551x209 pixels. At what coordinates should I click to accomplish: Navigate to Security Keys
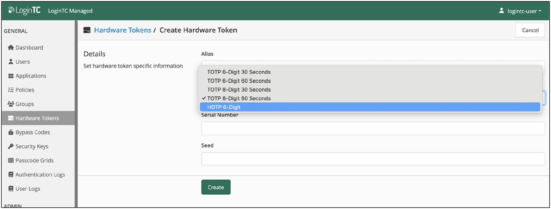pos(38,146)
